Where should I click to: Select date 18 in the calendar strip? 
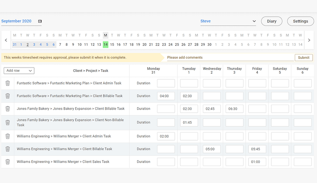[x=132, y=44]
